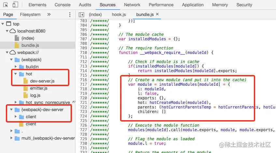
Task: Collapse the (webpack) folder
Action: click(x=11, y=59)
